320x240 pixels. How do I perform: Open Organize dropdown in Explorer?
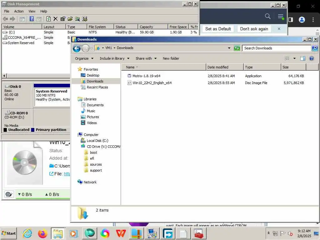click(84, 58)
